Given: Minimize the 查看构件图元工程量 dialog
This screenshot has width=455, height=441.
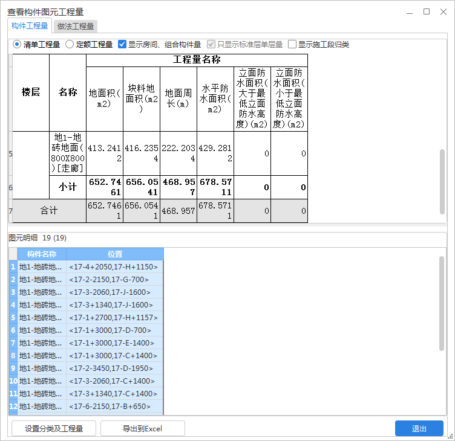Looking at the screenshot, I should pos(410,12).
